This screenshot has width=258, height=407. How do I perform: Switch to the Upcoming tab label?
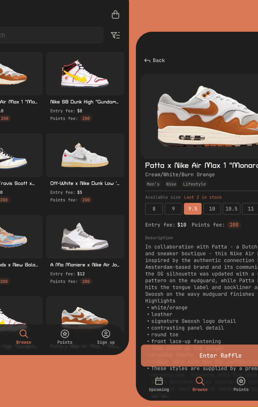pos(159,390)
